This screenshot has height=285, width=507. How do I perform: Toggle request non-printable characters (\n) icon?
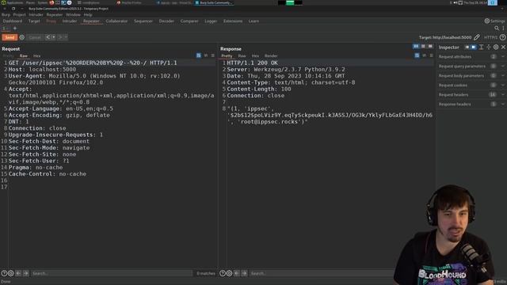[x=206, y=55]
